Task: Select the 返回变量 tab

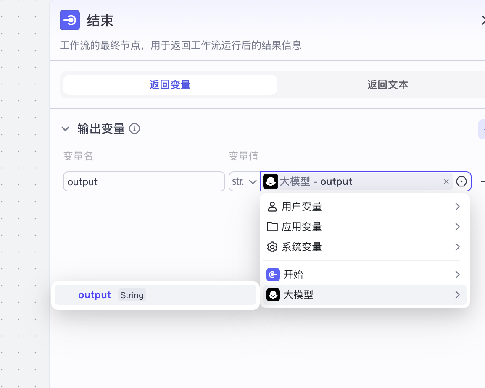Action: 169,84
